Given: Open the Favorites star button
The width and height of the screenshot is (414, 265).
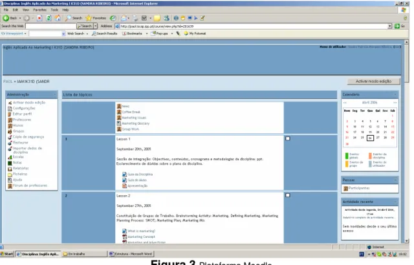Looking at the screenshot, I should tap(96, 18).
